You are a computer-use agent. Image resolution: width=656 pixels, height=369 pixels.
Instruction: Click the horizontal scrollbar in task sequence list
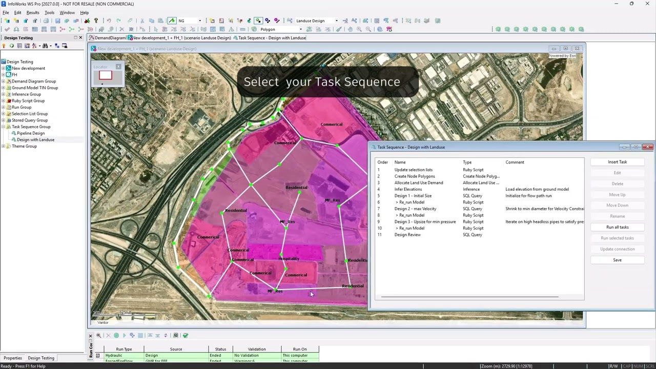[x=469, y=297]
